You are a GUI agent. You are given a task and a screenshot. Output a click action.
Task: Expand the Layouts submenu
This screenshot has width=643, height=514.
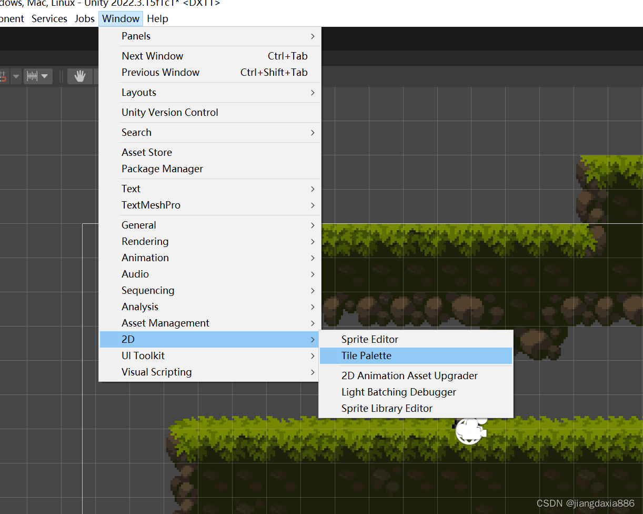click(x=210, y=92)
